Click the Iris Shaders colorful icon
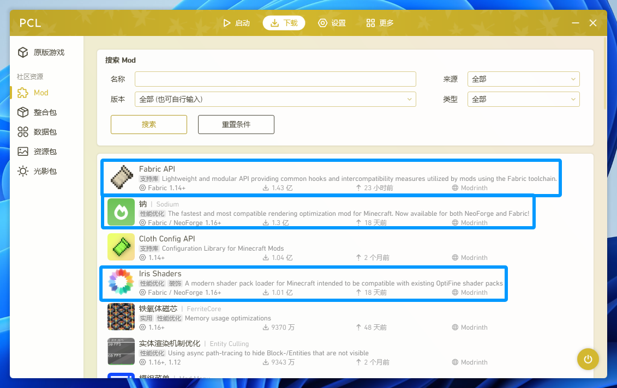617x388 pixels. pos(121,282)
